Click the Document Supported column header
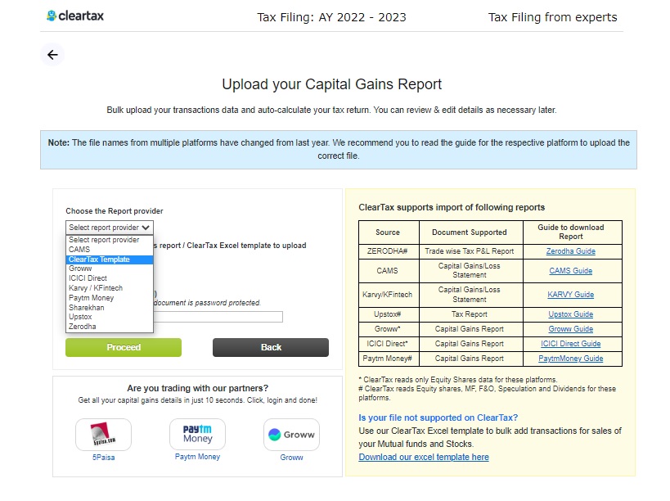 click(470, 232)
